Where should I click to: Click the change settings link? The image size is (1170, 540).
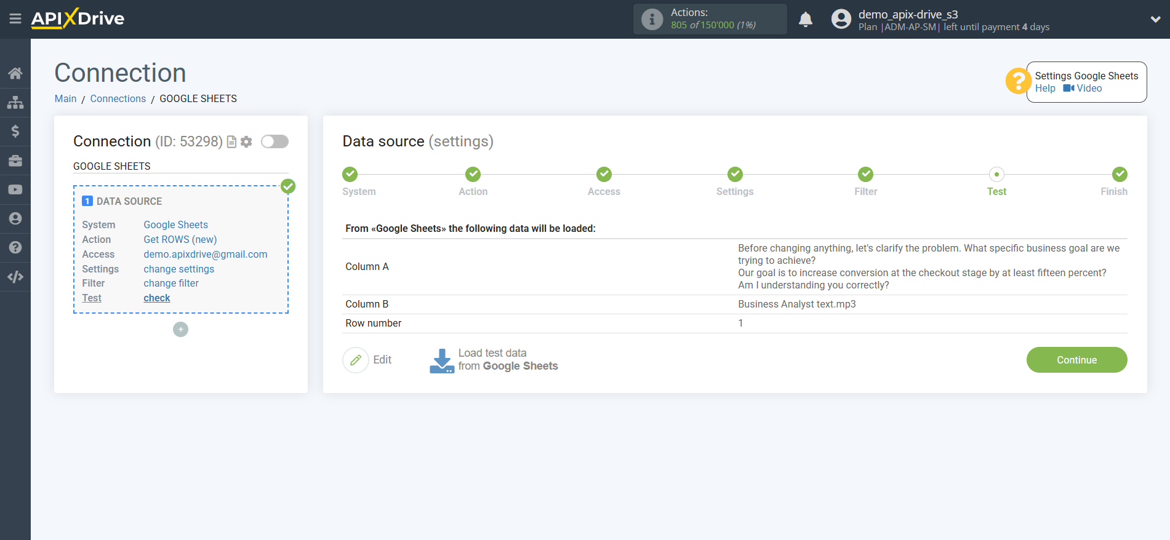pos(179,269)
